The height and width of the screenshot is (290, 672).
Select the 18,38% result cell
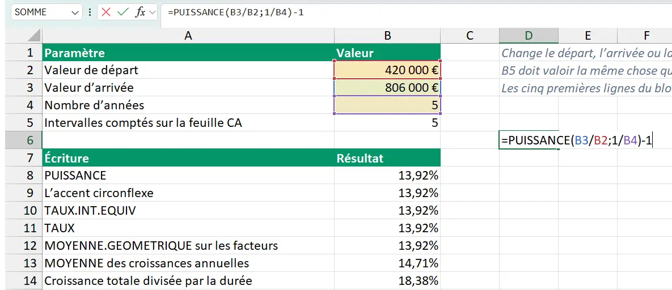[x=387, y=280]
